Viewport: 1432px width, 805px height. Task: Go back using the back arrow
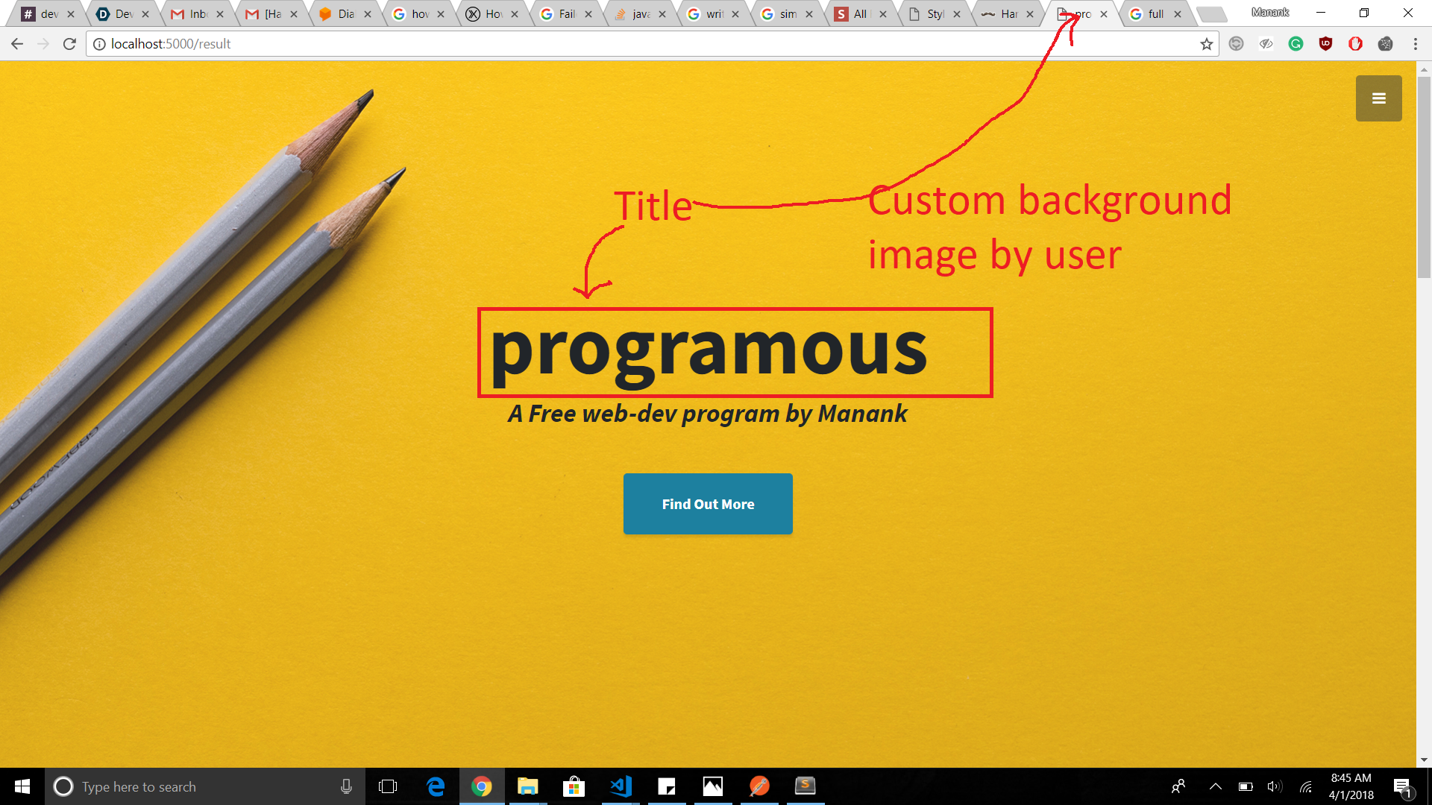tap(17, 44)
